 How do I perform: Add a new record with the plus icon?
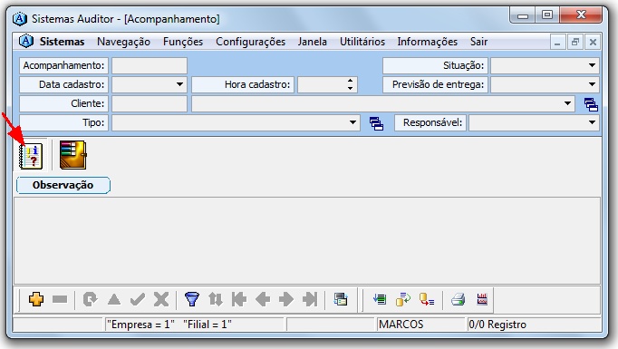point(36,300)
